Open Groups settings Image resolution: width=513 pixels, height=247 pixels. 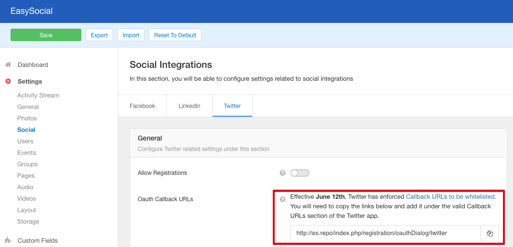coord(27,164)
